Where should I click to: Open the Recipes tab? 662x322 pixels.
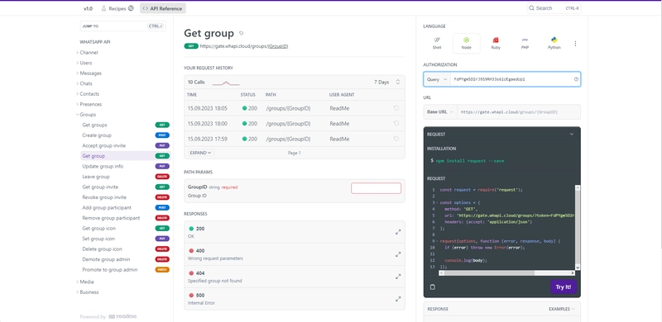(x=117, y=8)
